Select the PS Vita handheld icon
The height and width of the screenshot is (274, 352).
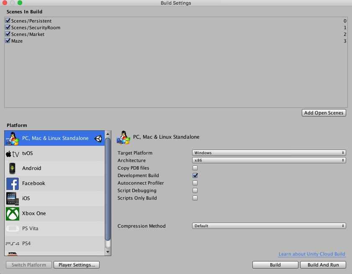[x=13, y=228]
